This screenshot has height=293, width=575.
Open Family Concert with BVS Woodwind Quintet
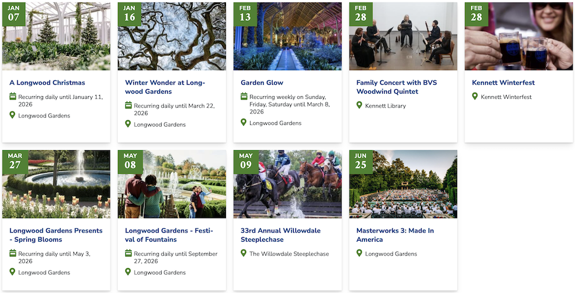pos(396,87)
